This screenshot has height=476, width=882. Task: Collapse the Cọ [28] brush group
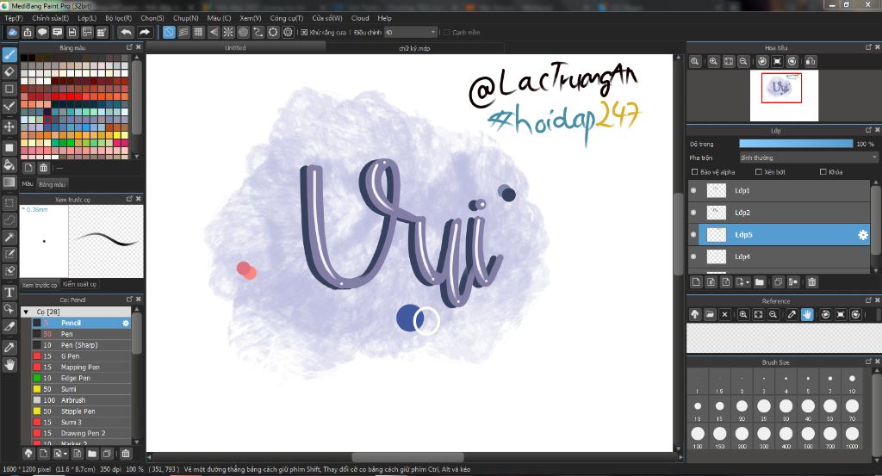[x=26, y=312]
